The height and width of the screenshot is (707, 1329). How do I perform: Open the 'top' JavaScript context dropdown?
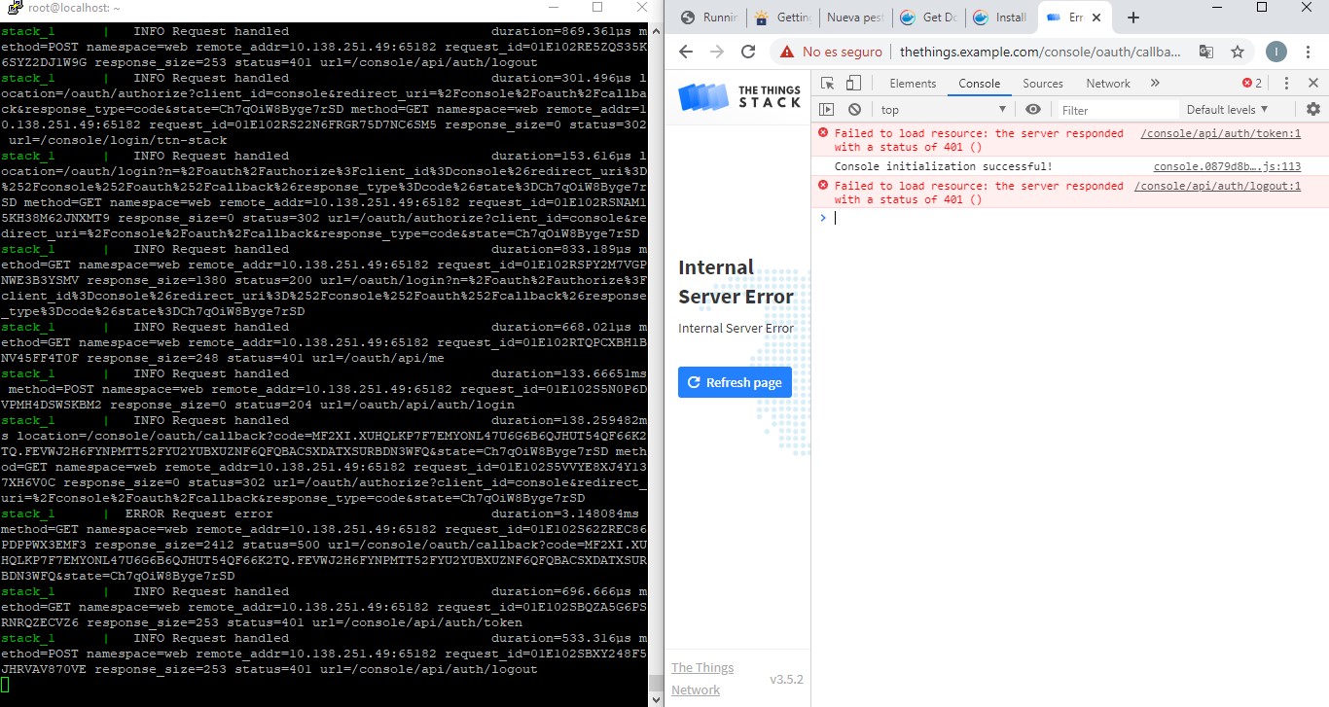coord(944,110)
